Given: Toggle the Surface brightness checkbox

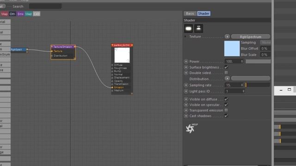Looking at the screenshot, I should click(x=226, y=67).
